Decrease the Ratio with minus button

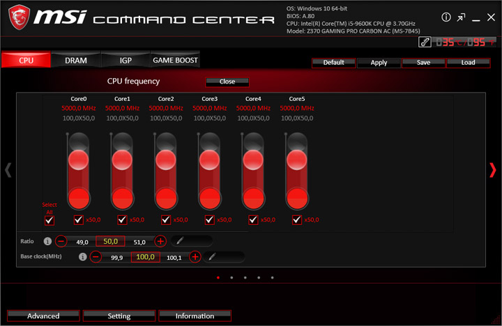coord(61,241)
